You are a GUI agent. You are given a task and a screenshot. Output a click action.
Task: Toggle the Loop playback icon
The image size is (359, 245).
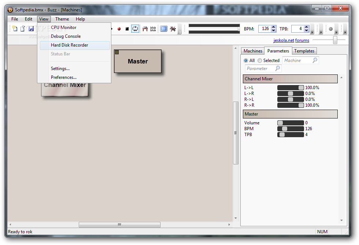tap(135, 29)
